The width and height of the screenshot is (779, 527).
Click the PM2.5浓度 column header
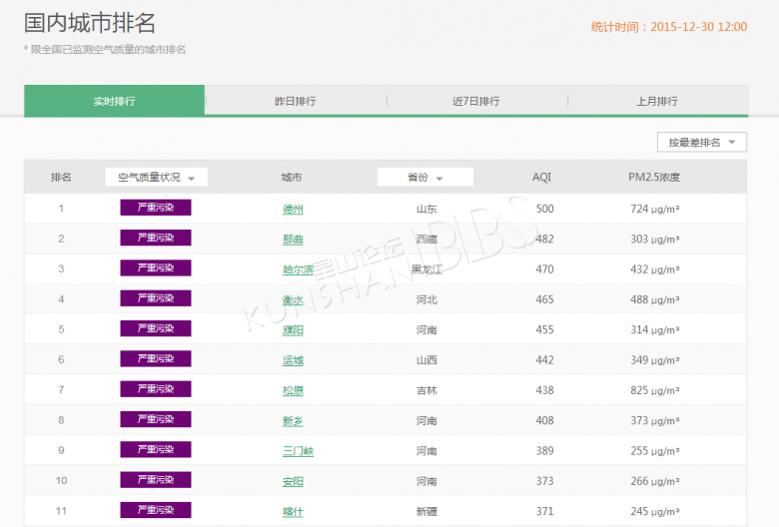[654, 177]
